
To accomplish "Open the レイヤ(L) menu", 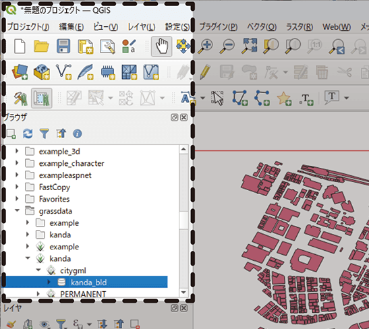I will coord(142,27).
